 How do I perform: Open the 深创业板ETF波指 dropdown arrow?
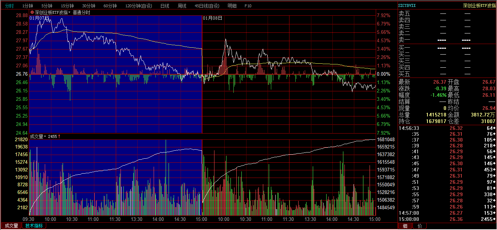(69, 12)
